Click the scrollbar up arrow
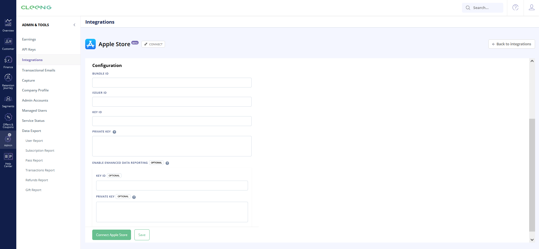The height and width of the screenshot is (249, 539). pyautogui.click(x=532, y=61)
